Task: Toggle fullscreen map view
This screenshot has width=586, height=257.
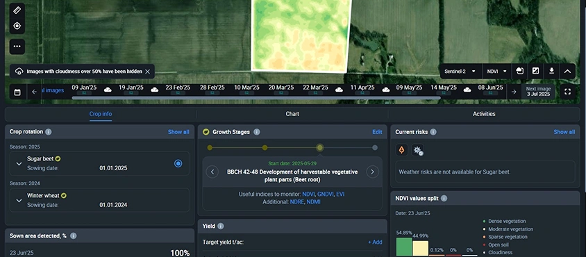Action: 567,92
